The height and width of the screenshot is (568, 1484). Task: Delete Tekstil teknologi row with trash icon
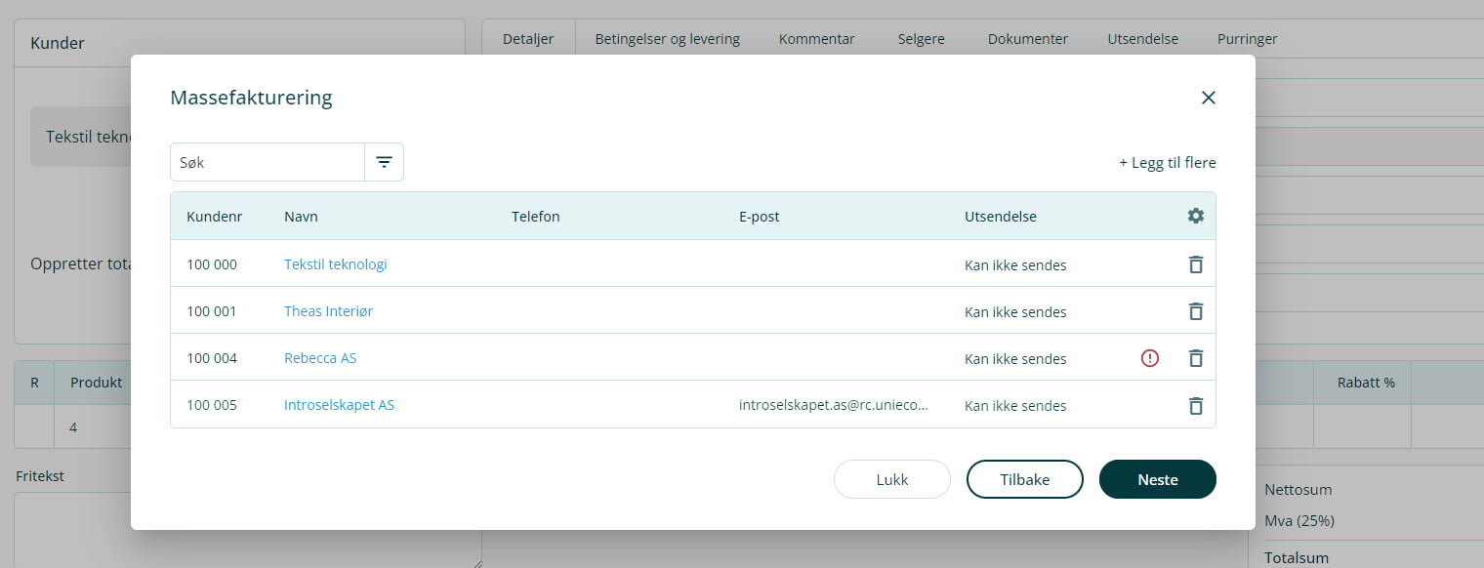point(1195,264)
